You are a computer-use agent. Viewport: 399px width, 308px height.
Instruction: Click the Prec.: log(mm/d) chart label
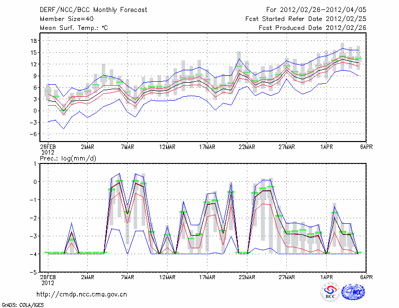[x=67, y=158]
